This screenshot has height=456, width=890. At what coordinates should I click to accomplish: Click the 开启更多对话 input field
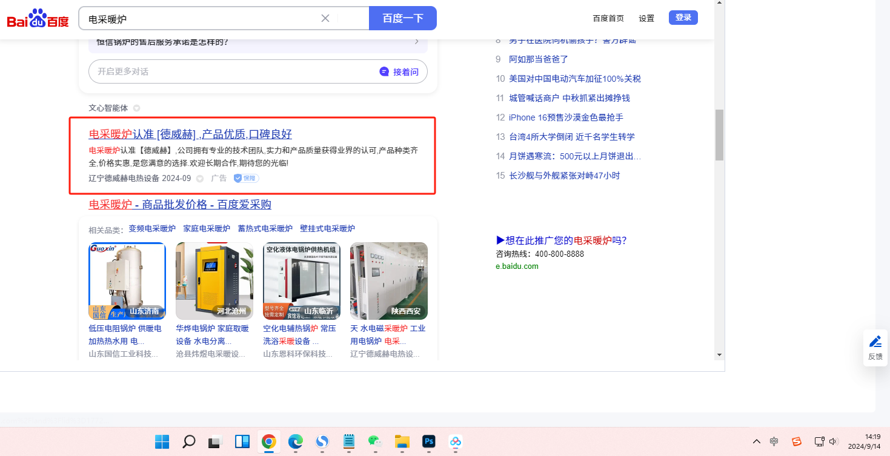(x=230, y=71)
